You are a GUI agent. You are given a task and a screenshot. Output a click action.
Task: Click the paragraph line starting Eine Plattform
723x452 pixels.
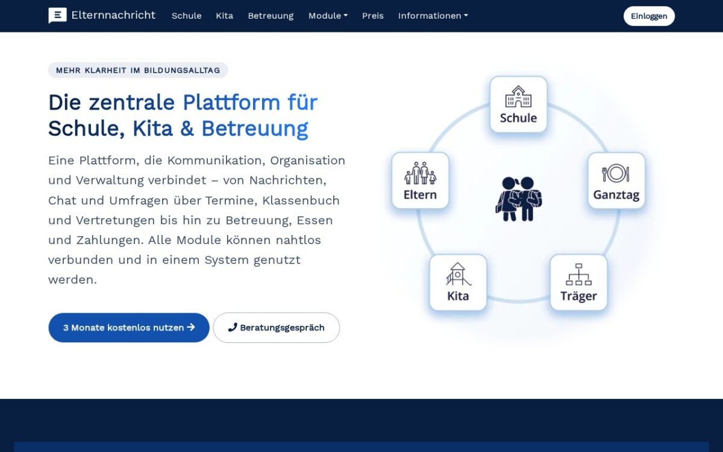[x=197, y=160]
